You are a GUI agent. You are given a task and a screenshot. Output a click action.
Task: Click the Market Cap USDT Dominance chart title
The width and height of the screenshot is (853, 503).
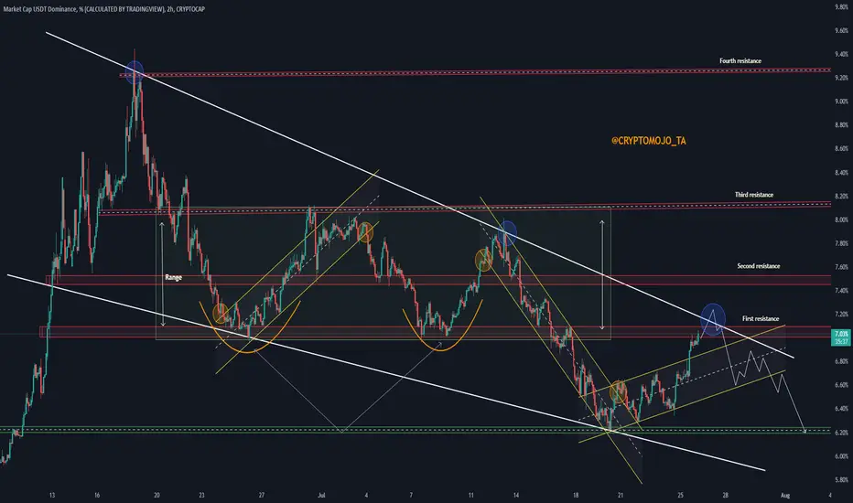tap(104, 9)
